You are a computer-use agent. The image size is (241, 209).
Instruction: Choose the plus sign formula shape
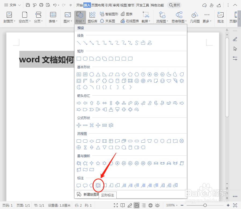tap(79, 125)
